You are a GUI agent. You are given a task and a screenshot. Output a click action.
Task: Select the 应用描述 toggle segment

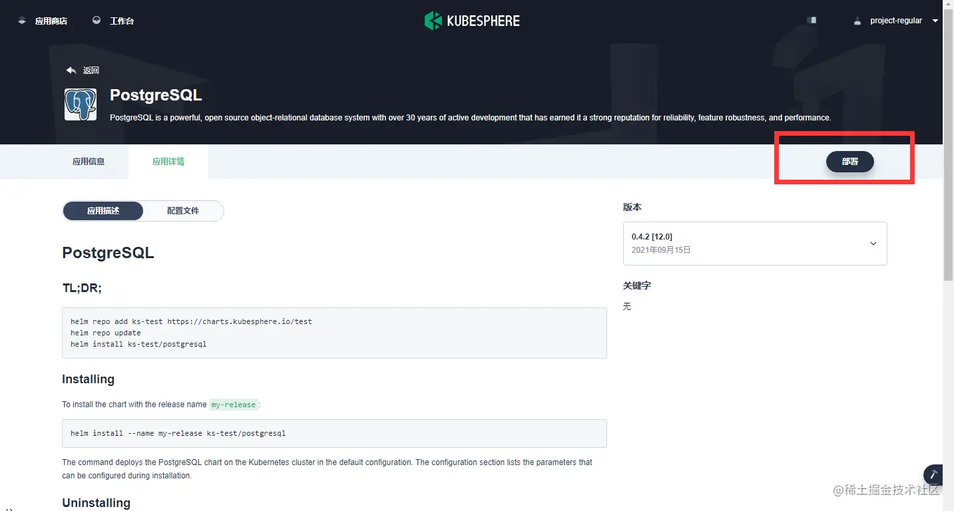pos(103,211)
